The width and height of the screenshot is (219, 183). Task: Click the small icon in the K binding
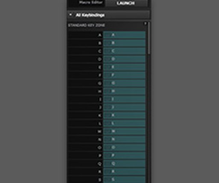(x=108, y=115)
